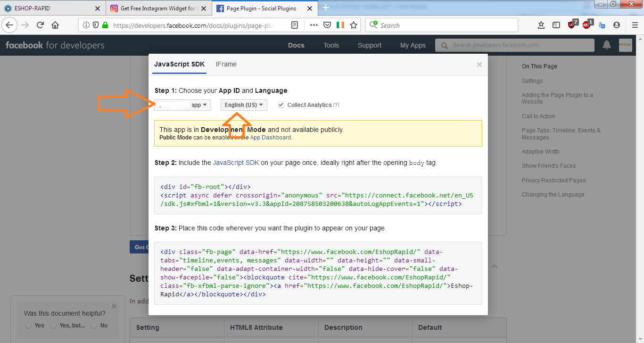Screen dimensions: 644x343
Task: Open Tools in top navigation
Action: pos(331,45)
